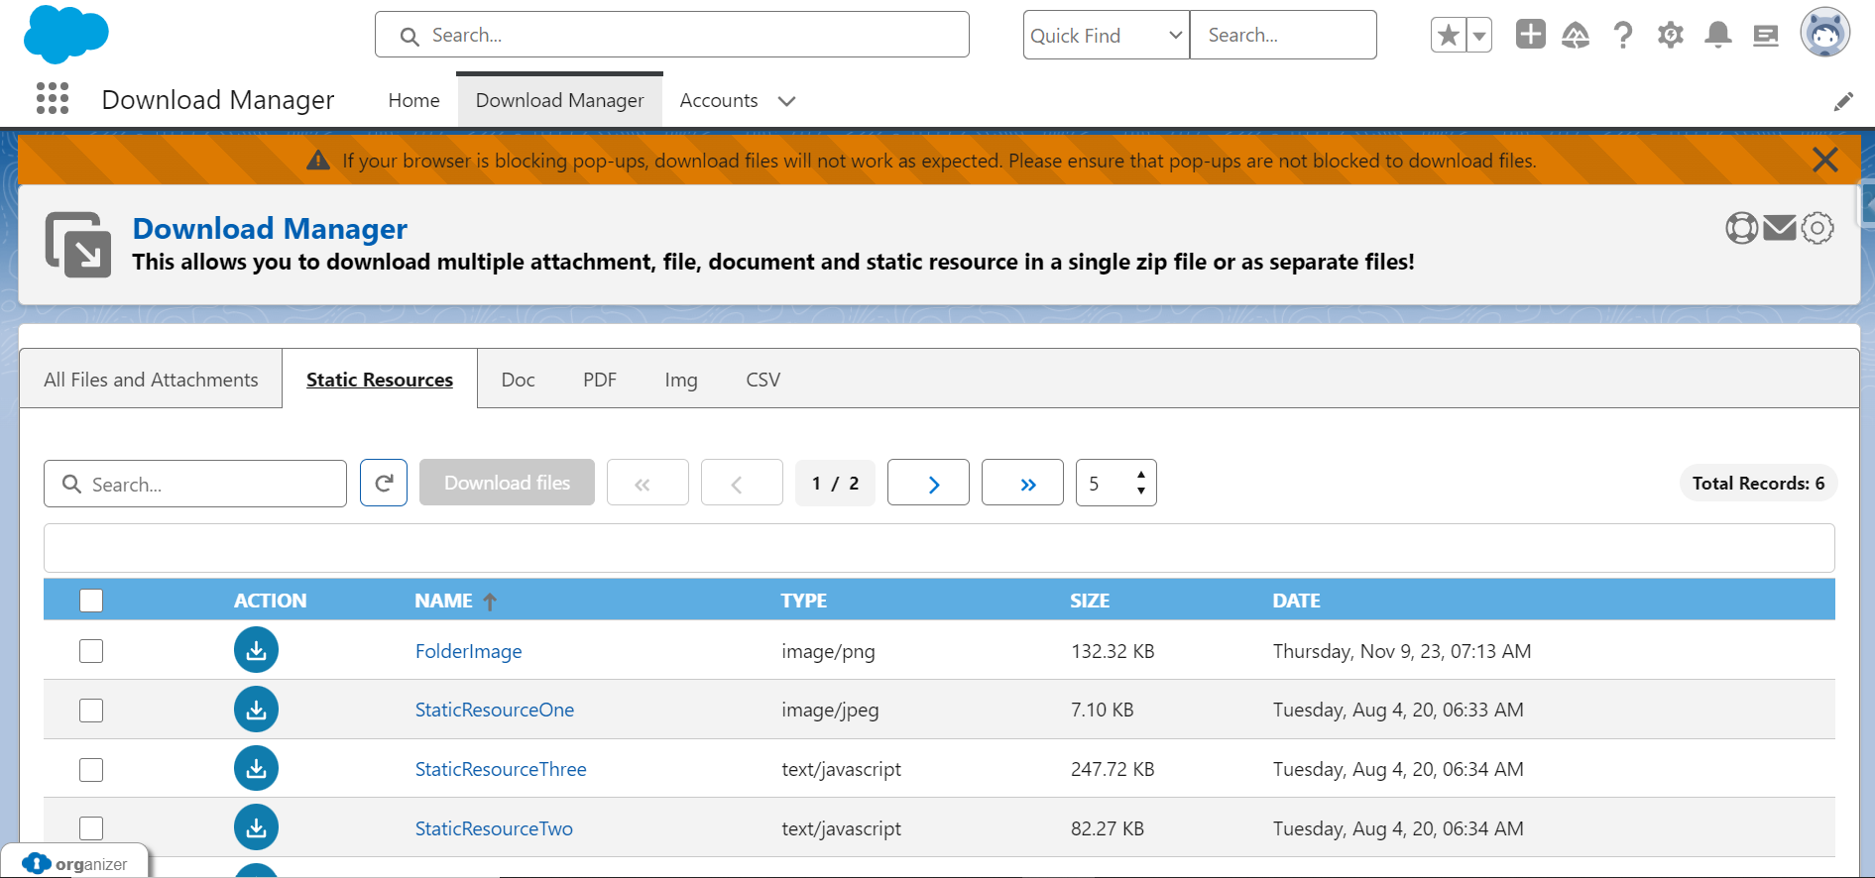Click the refresh icon beside the search box
Image resolution: width=1875 pixels, height=878 pixels.
(x=384, y=484)
